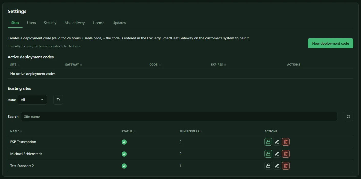Sort existing sites by Miniservers
The image size is (361, 179).
(191, 131)
